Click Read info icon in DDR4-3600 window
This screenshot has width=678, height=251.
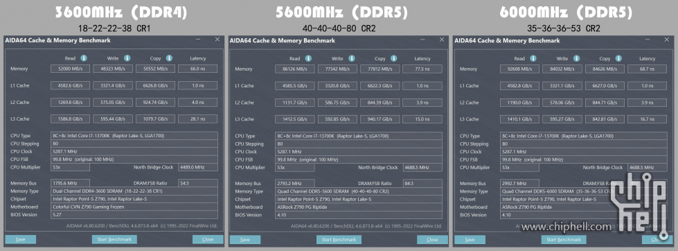(x=84, y=58)
